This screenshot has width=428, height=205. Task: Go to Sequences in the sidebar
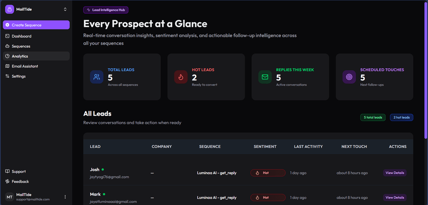[21, 46]
